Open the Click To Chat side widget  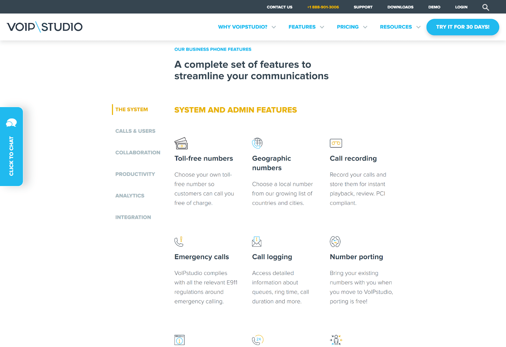point(11,147)
